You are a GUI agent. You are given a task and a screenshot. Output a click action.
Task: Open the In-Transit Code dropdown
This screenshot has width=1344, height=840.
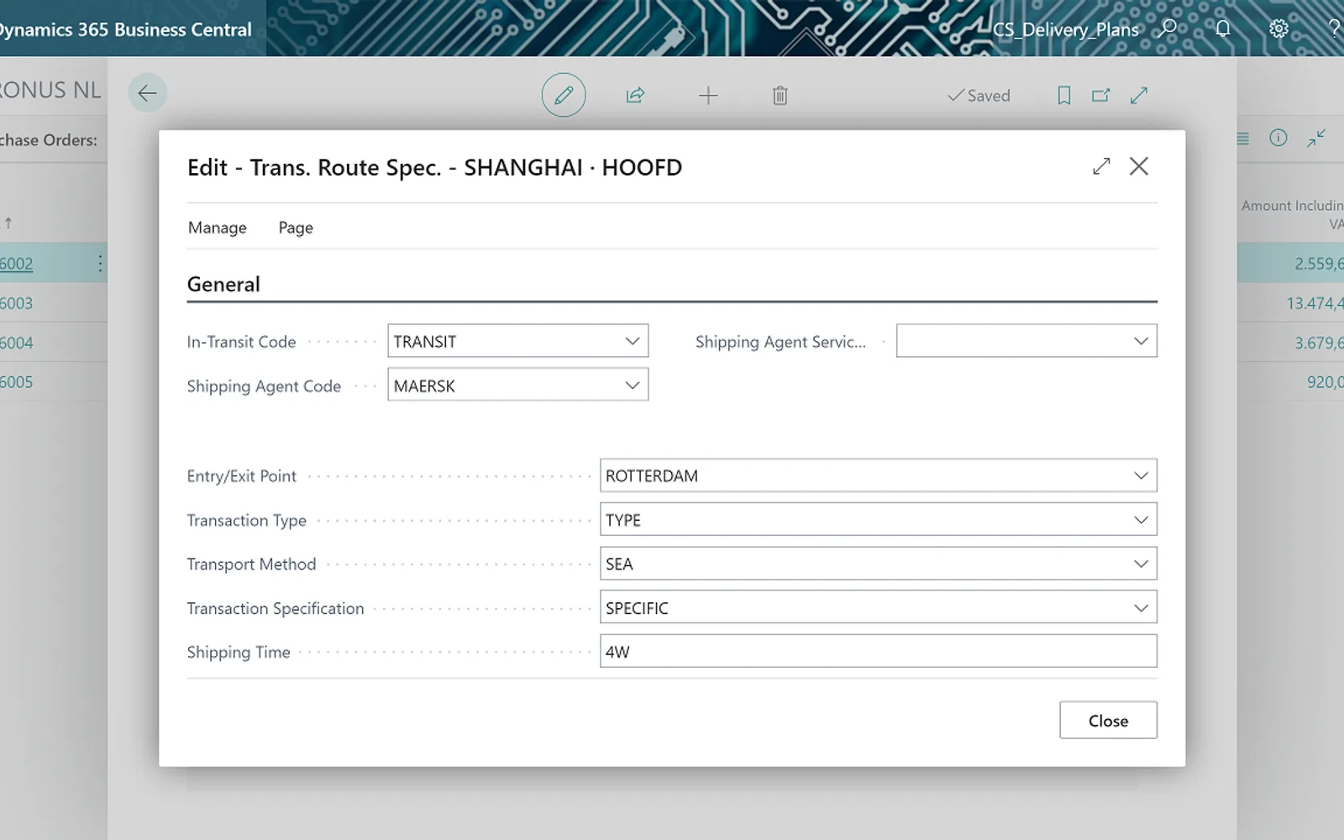pos(633,341)
